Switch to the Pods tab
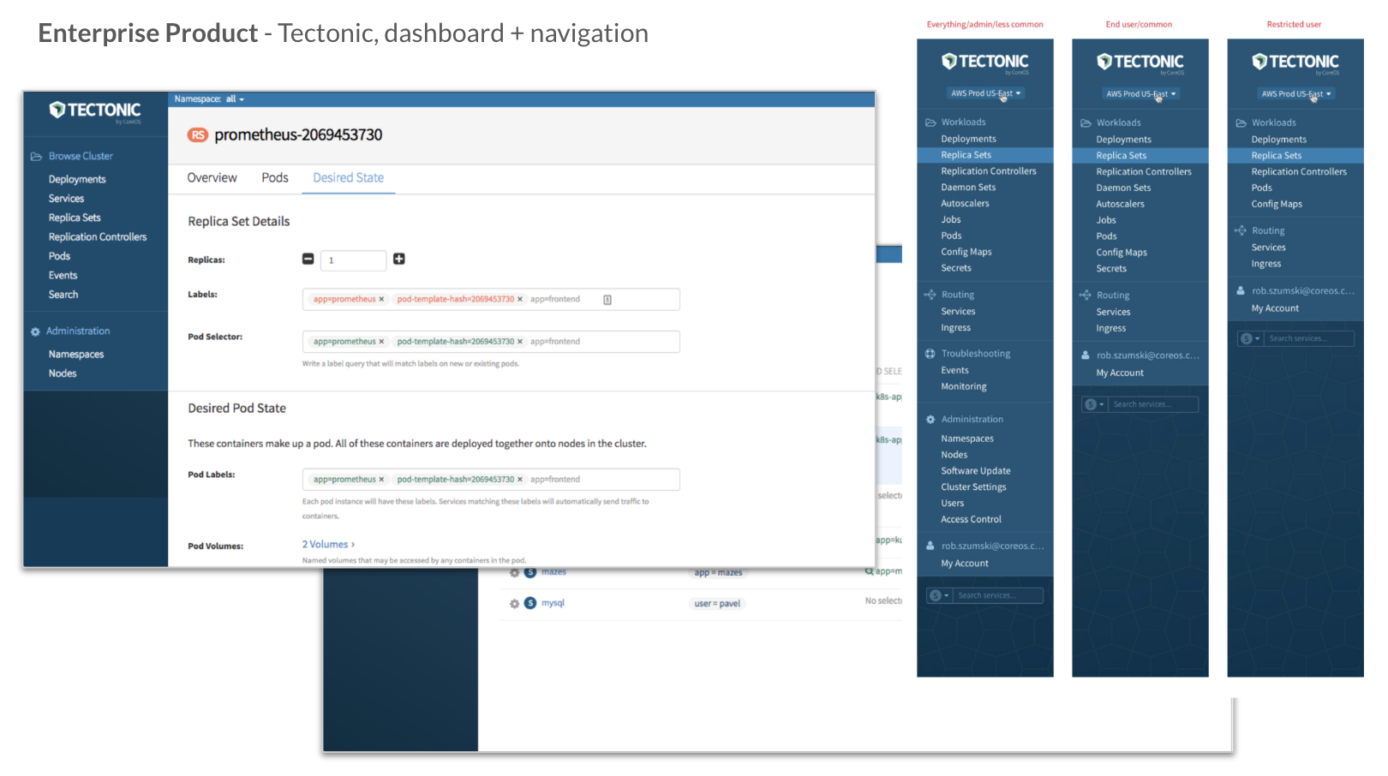The width and height of the screenshot is (1388, 776). [x=275, y=178]
